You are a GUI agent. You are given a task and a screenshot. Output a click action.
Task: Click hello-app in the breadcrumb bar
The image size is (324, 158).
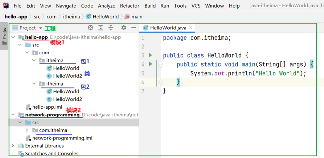click(16, 17)
